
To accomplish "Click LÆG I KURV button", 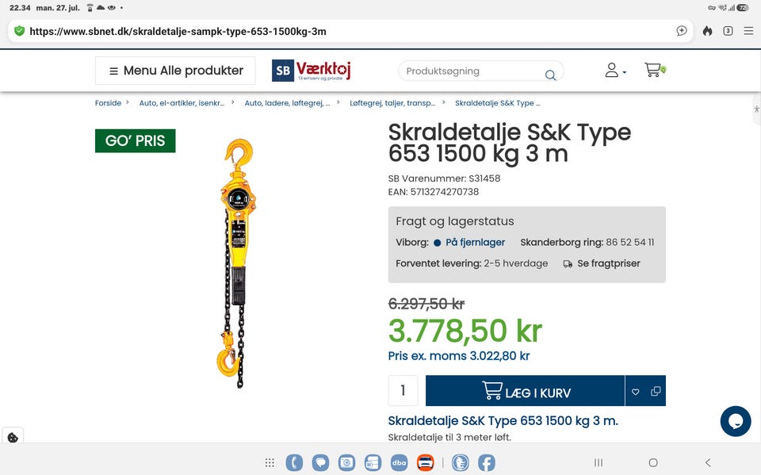I will point(525,390).
